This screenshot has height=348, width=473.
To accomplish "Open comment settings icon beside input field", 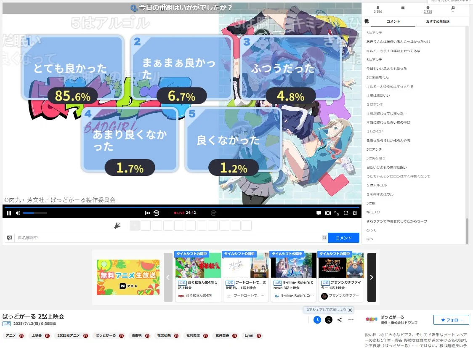I will tap(10, 238).
